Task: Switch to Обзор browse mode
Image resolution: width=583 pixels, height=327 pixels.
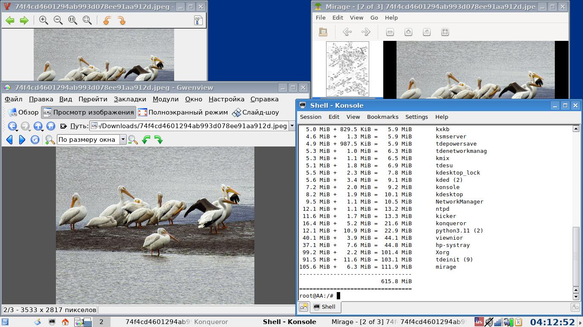Action: tap(23, 112)
